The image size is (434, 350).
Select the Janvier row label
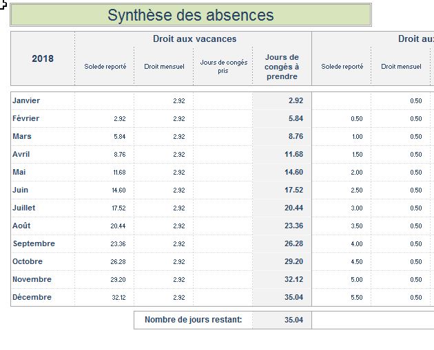[26, 100]
